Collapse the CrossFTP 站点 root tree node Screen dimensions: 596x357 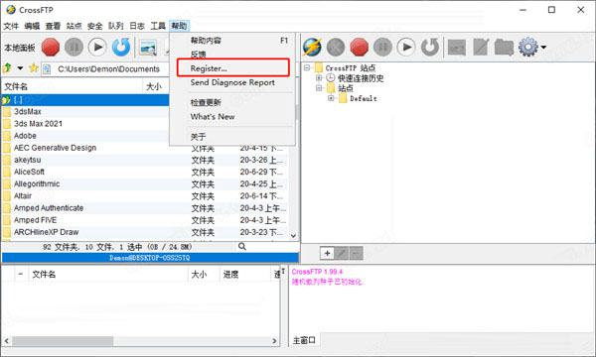pyautogui.click(x=307, y=67)
